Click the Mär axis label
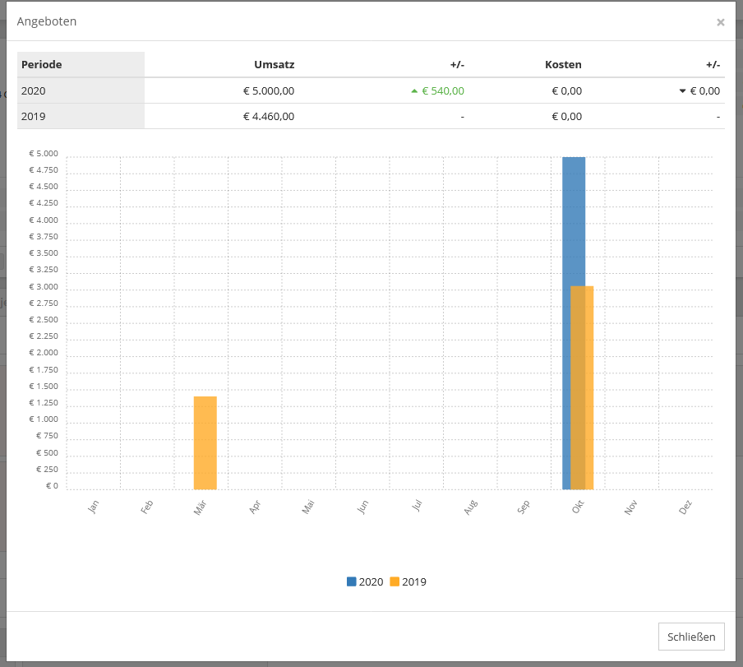 pos(201,507)
